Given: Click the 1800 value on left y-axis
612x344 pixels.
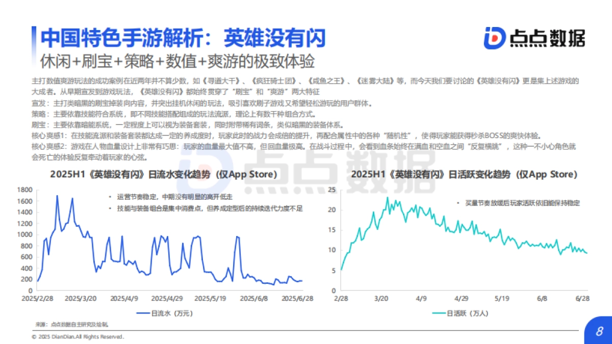Looking at the screenshot, I should [x=25, y=190].
